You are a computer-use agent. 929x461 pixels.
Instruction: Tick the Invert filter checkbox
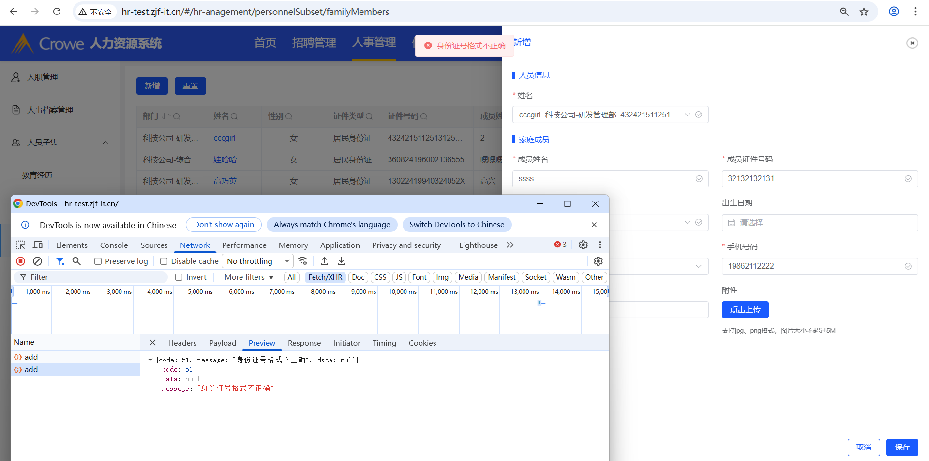pos(179,277)
